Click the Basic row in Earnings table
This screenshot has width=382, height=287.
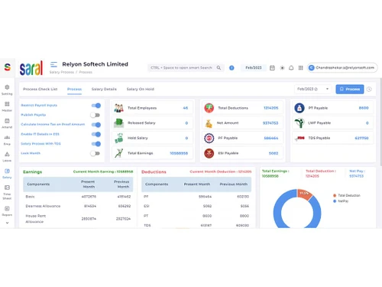(78, 197)
